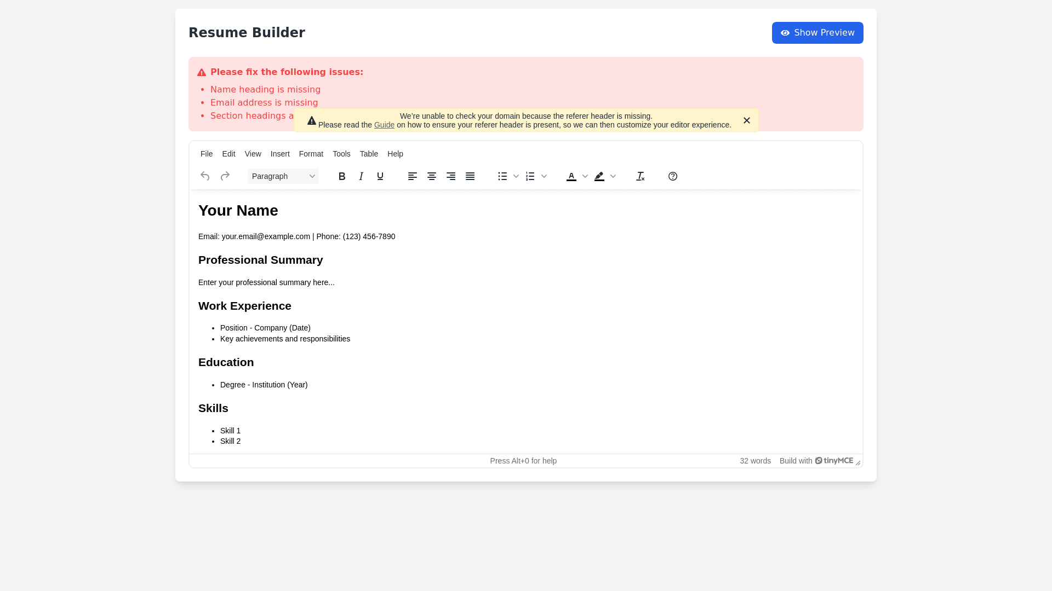This screenshot has height=591, width=1052.
Task: Open the Format menu
Action: pyautogui.click(x=311, y=154)
